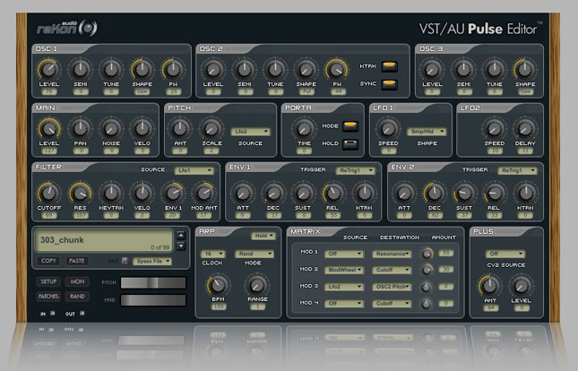Open the ENV 2 trigger dropdown
The height and width of the screenshot is (371, 578).
pos(517,170)
